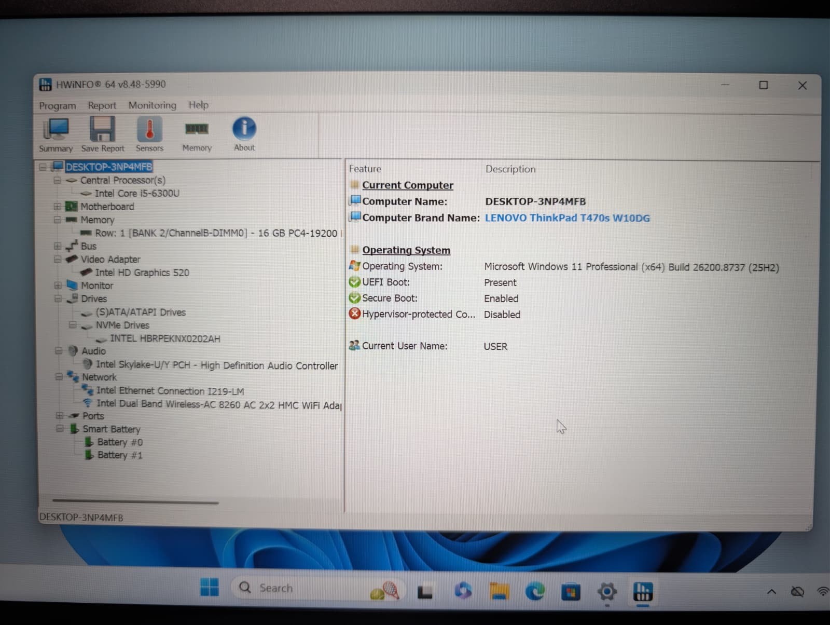The width and height of the screenshot is (830, 625).
Task: Select the Intel HD Graphics 520 entry
Action: pos(142,273)
